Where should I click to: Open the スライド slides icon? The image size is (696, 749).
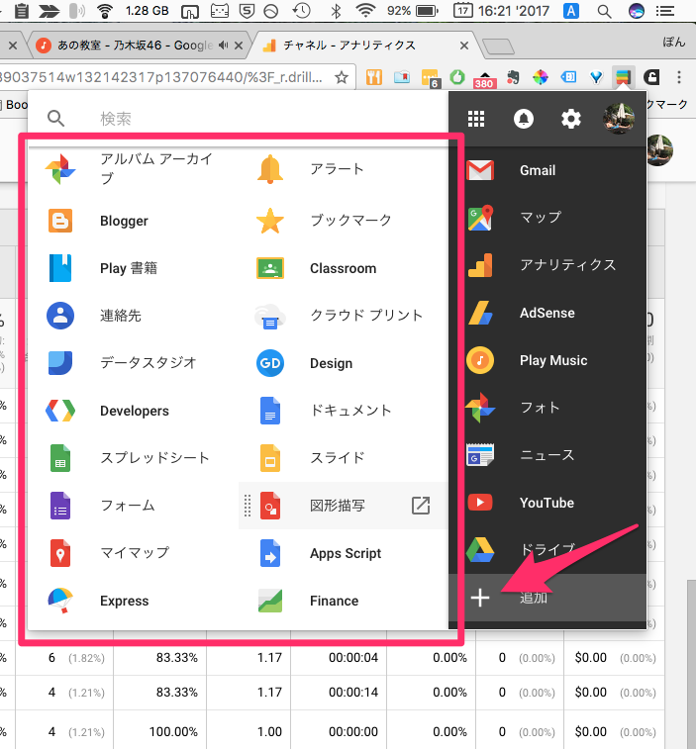click(270, 458)
